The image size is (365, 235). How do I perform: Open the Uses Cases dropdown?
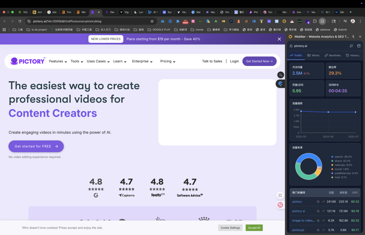pyautogui.click(x=98, y=61)
